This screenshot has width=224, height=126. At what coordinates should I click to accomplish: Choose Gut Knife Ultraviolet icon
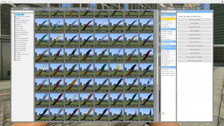(x=86, y=85)
